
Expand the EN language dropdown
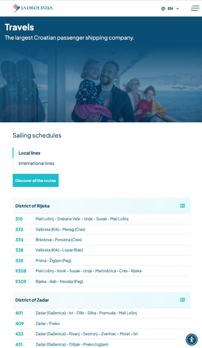173,9
